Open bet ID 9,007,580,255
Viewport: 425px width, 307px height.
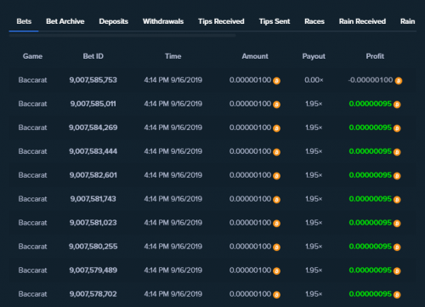pos(93,247)
